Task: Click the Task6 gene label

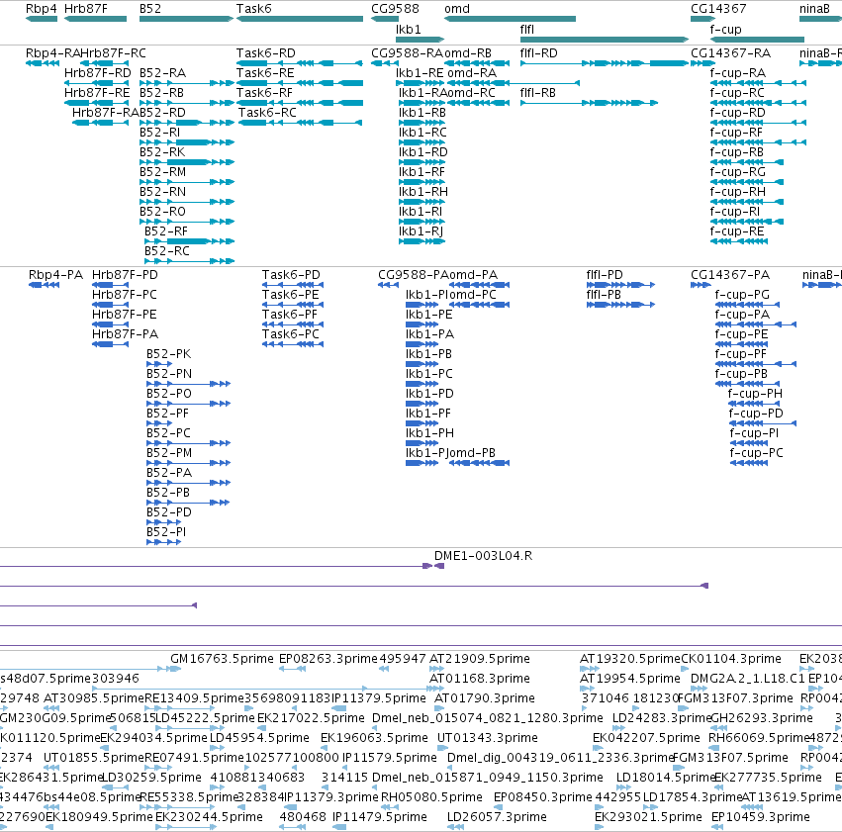Action: tap(254, 9)
